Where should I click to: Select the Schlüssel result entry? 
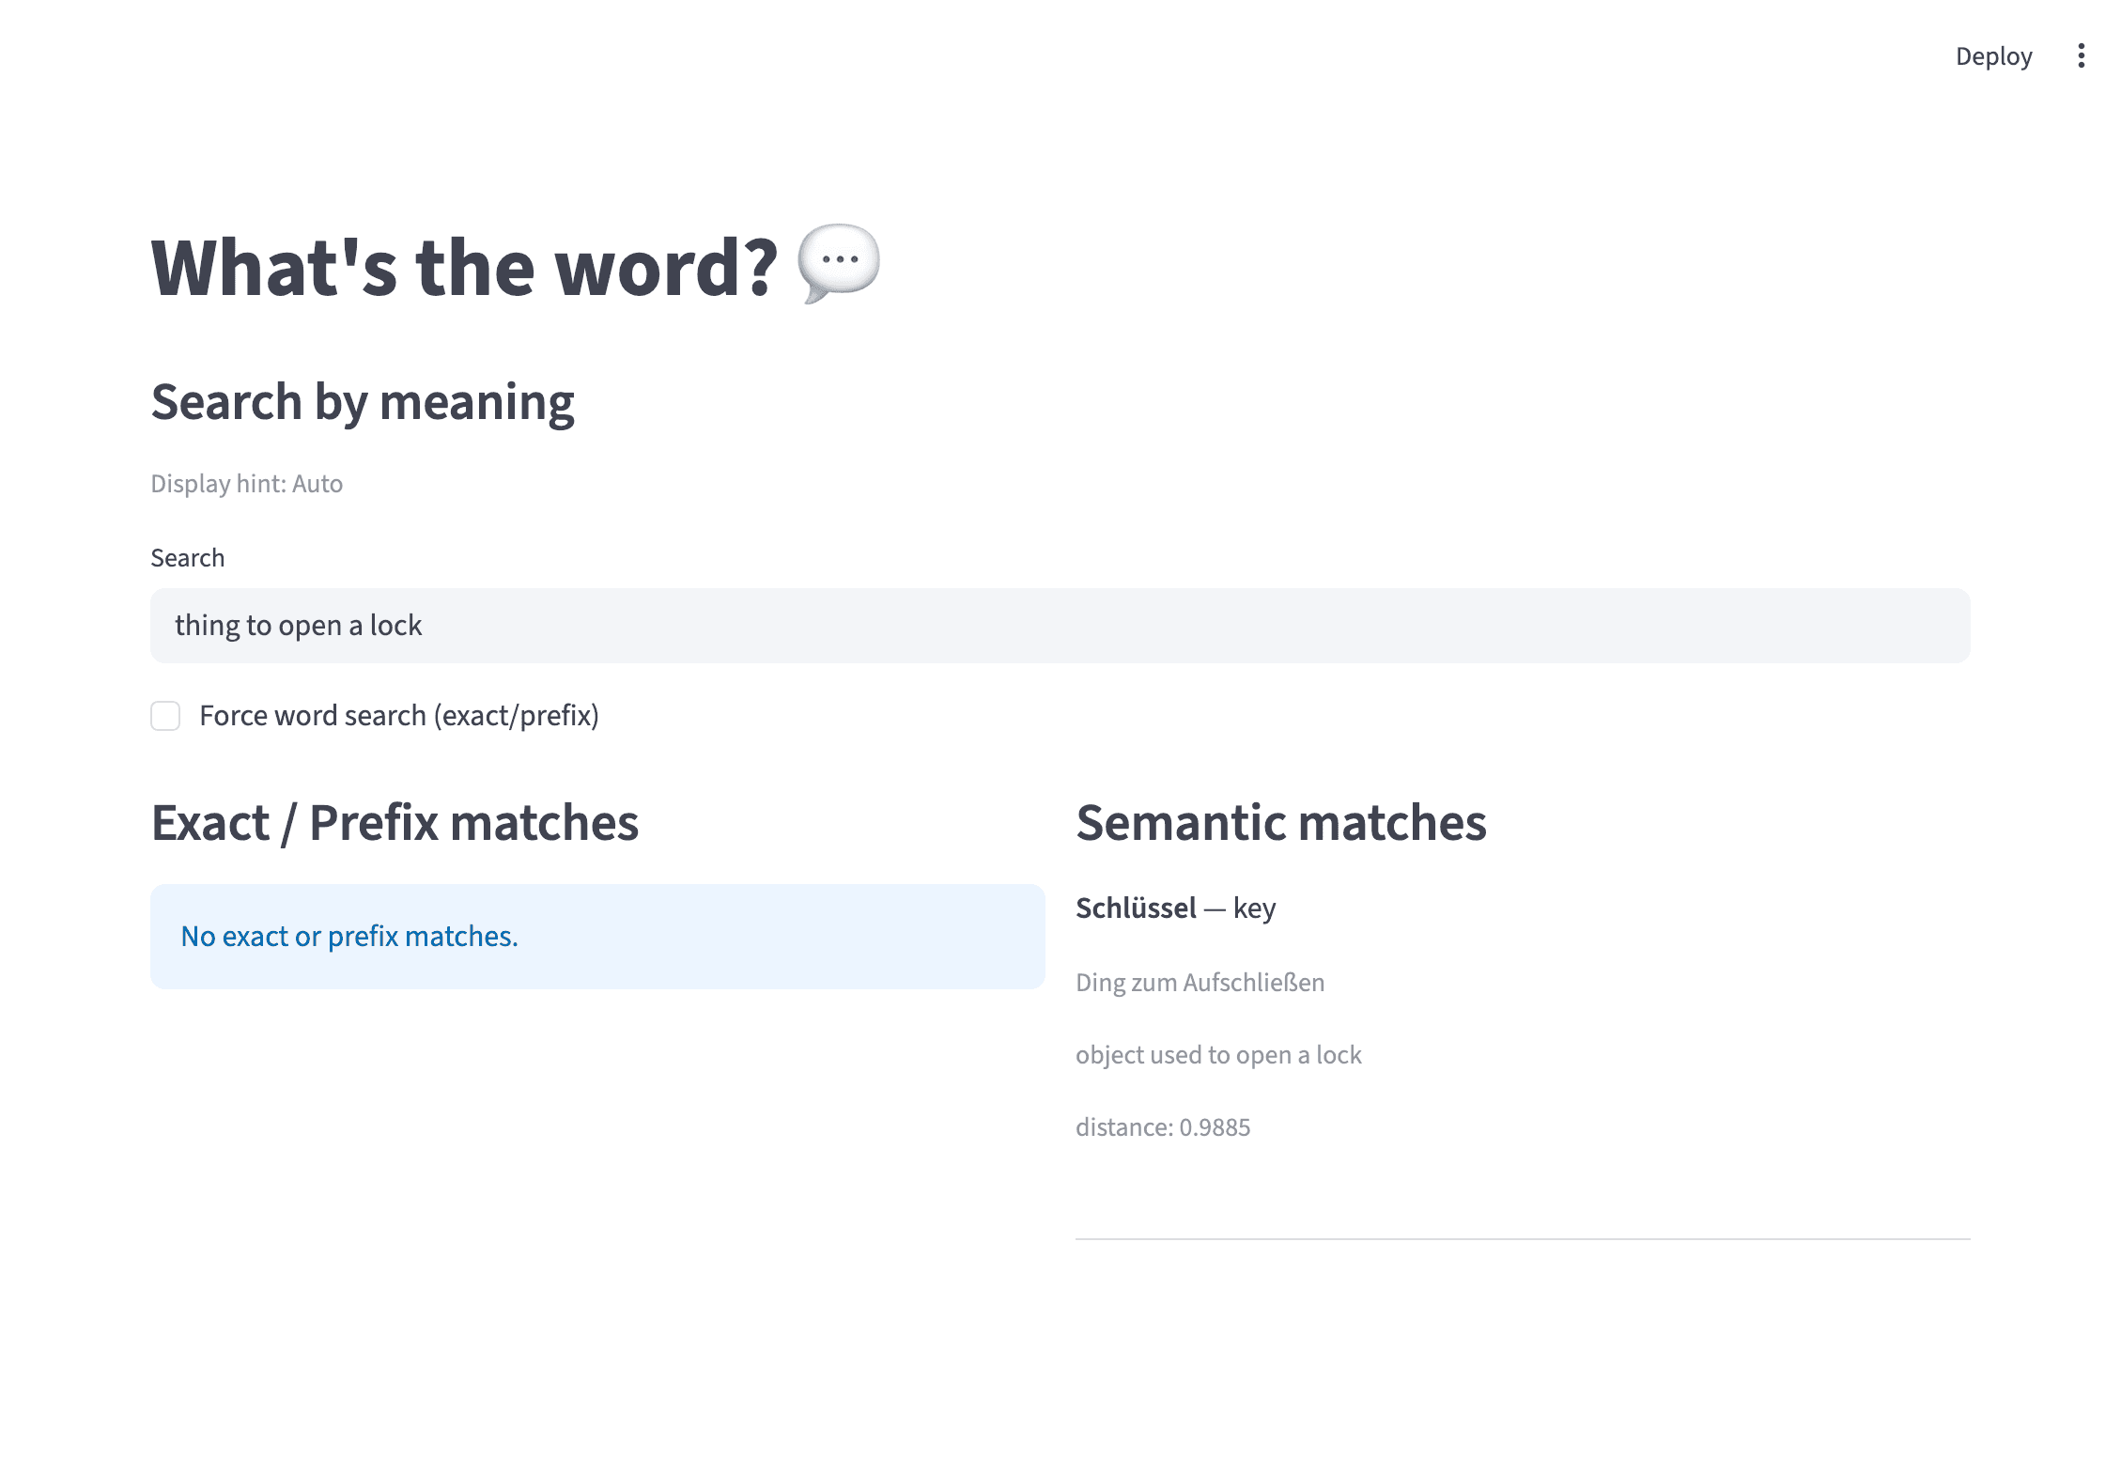pos(1137,908)
